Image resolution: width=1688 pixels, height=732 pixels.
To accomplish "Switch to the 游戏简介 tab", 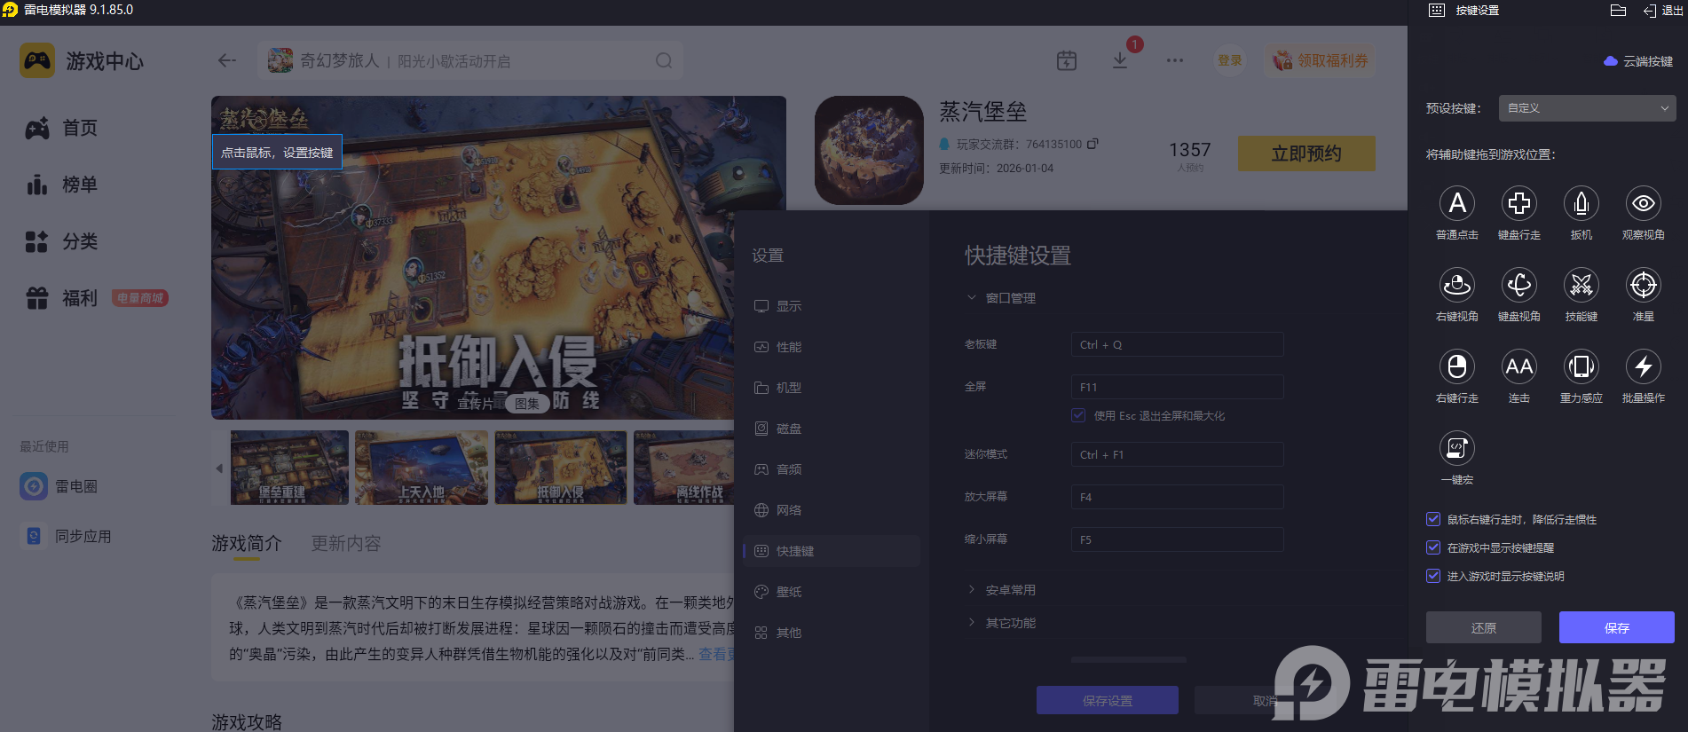I will pyautogui.click(x=246, y=544).
